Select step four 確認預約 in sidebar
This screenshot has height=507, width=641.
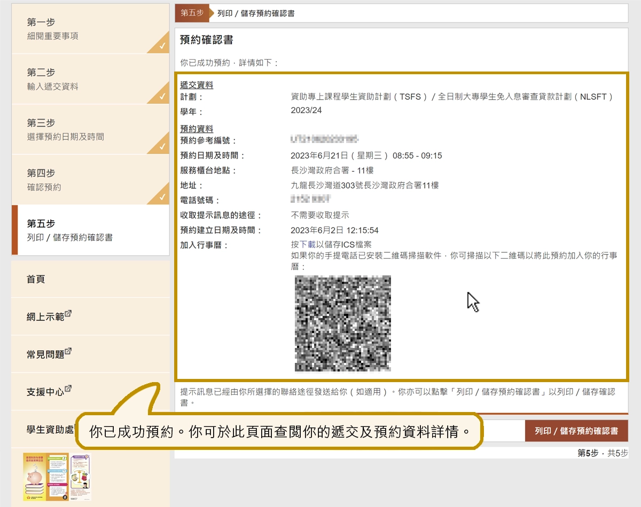90,180
